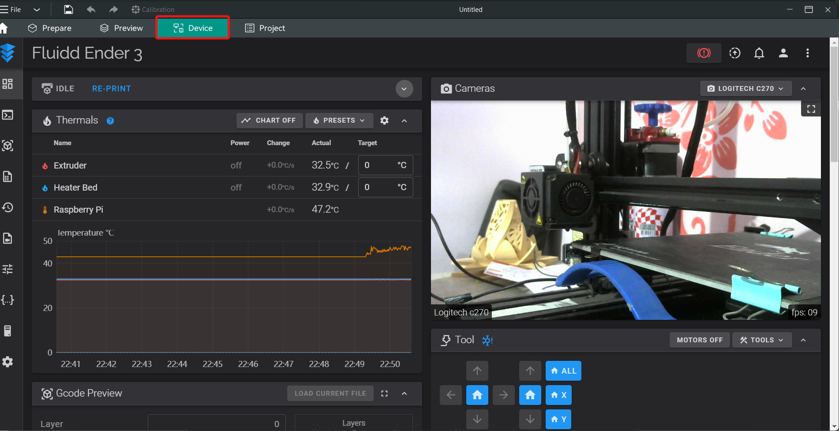
Task: Expand the printer status panel chevron
Action: tap(404, 89)
